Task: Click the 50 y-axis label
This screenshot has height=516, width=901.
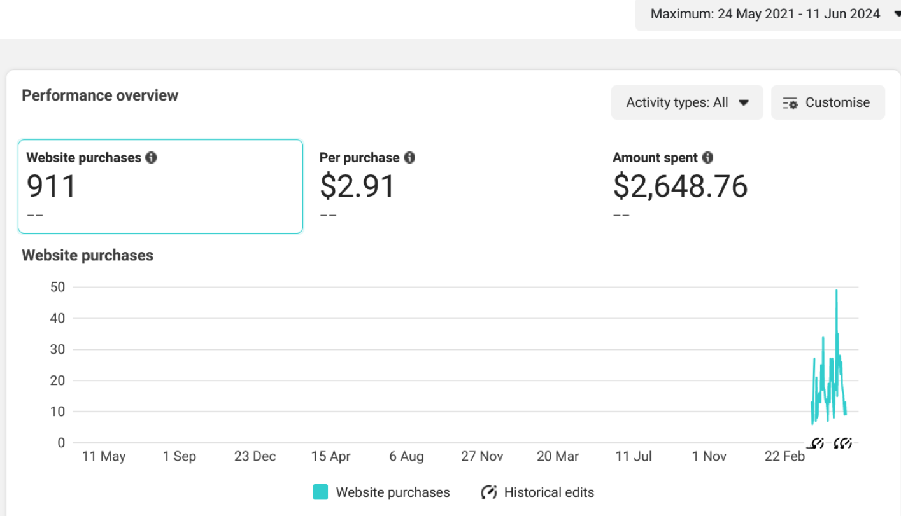Action: pos(57,287)
